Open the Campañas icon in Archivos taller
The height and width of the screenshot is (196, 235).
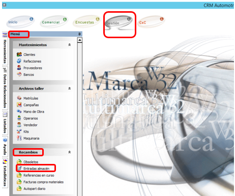point(19,105)
